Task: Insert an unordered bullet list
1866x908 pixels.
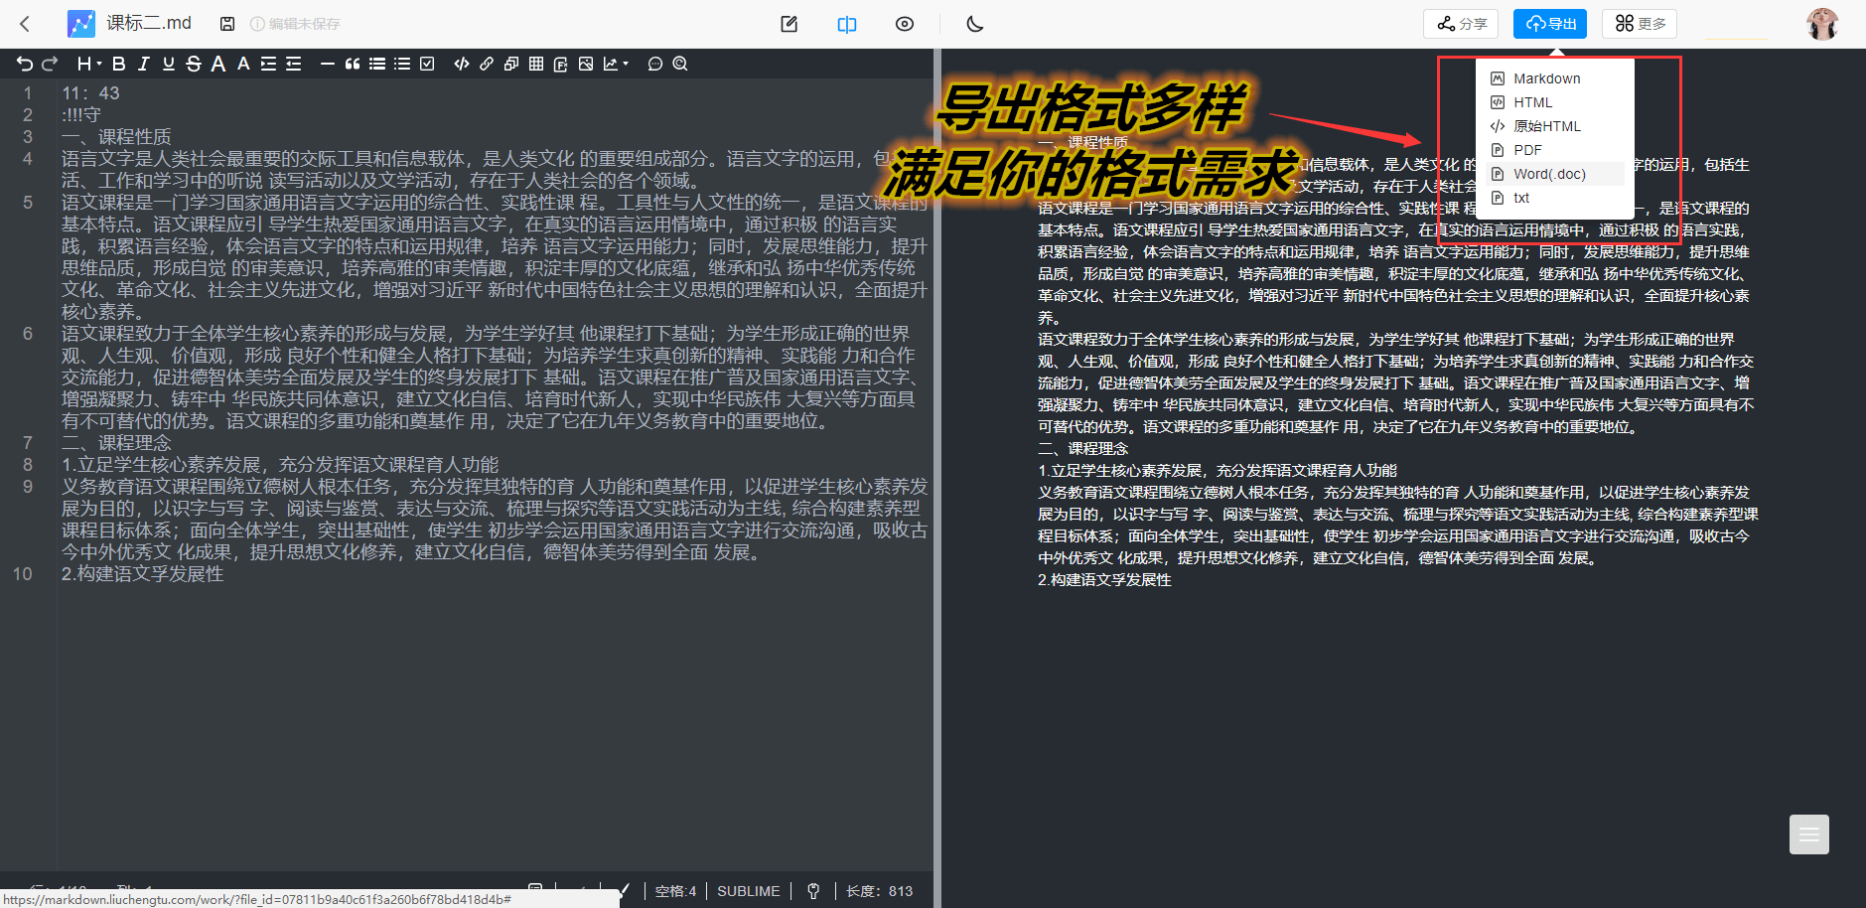Action: (x=377, y=64)
